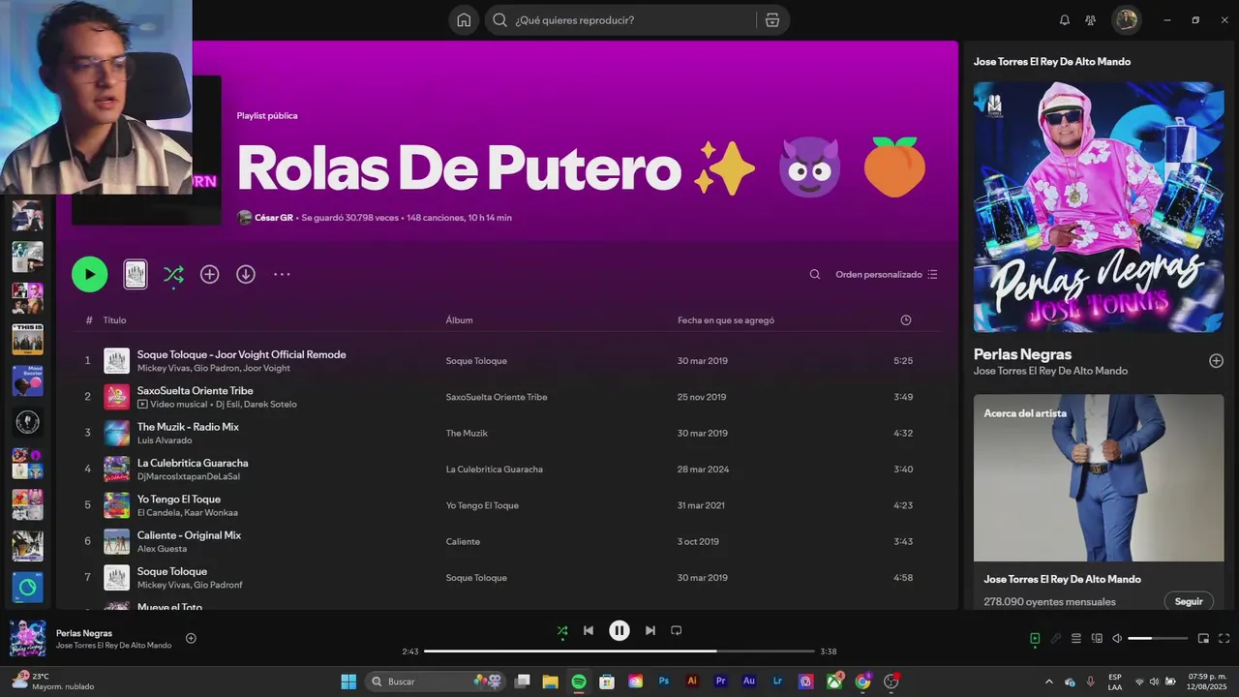
Task: Sort by the duration clock icon header
Action: 906,320
